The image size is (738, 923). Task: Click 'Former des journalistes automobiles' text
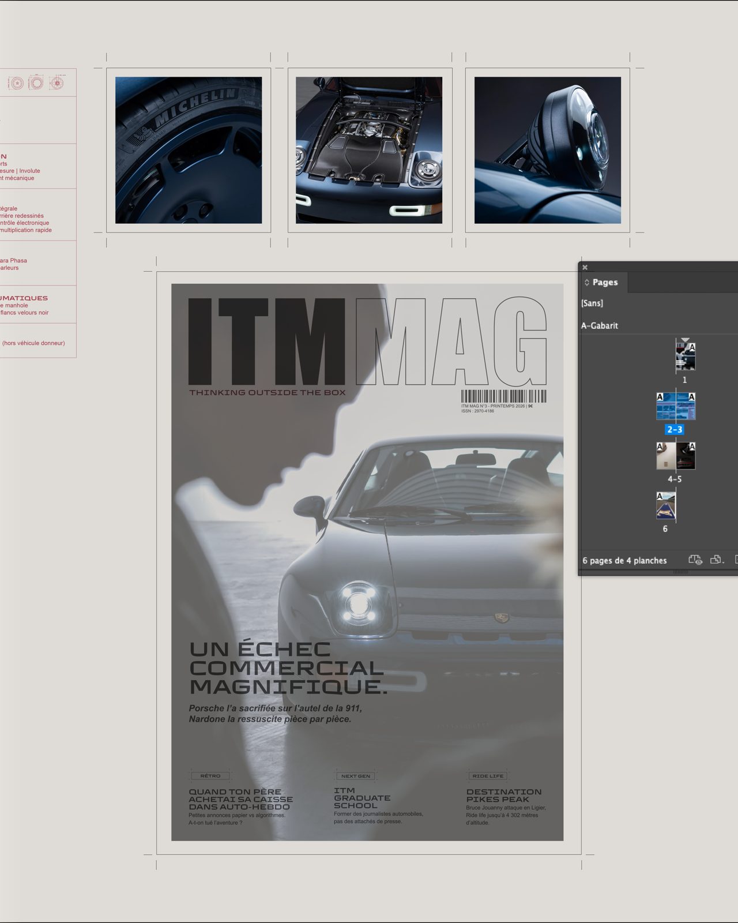[378, 814]
